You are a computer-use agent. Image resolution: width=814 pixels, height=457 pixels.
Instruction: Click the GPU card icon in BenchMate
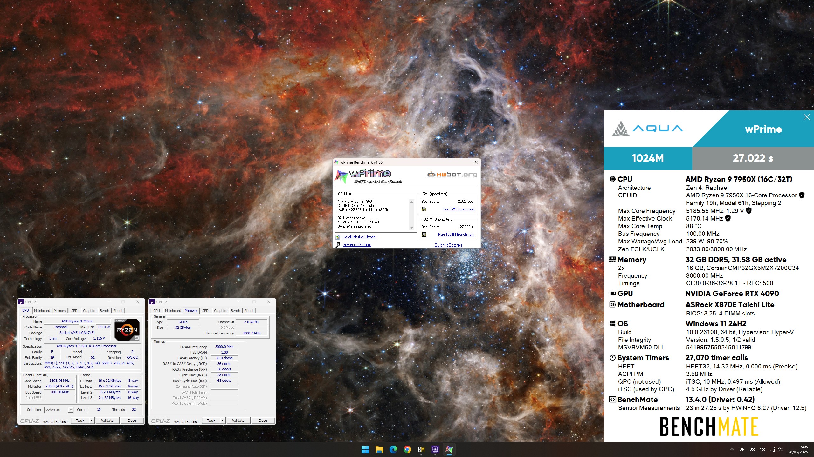612,293
